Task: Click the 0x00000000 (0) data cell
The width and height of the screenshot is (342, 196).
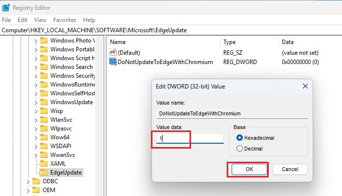Action: point(300,62)
